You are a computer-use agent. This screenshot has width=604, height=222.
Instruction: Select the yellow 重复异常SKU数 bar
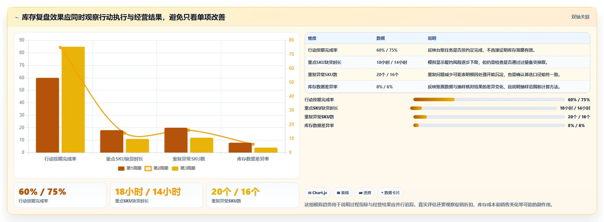point(202,145)
